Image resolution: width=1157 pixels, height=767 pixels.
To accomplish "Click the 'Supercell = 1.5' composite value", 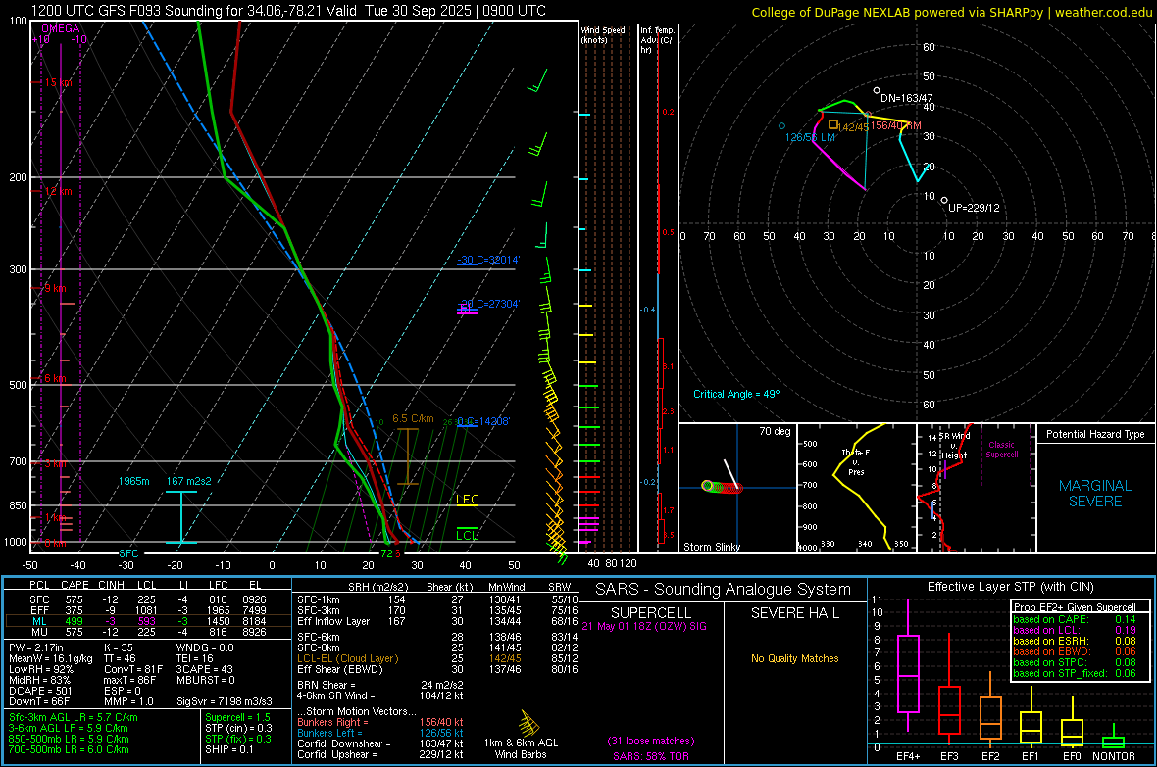I will (x=237, y=718).
